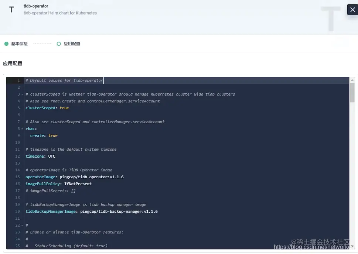The image size is (358, 254).
Task: Select the 应用配置 step indicator
Action: pyautogui.click(x=68, y=44)
